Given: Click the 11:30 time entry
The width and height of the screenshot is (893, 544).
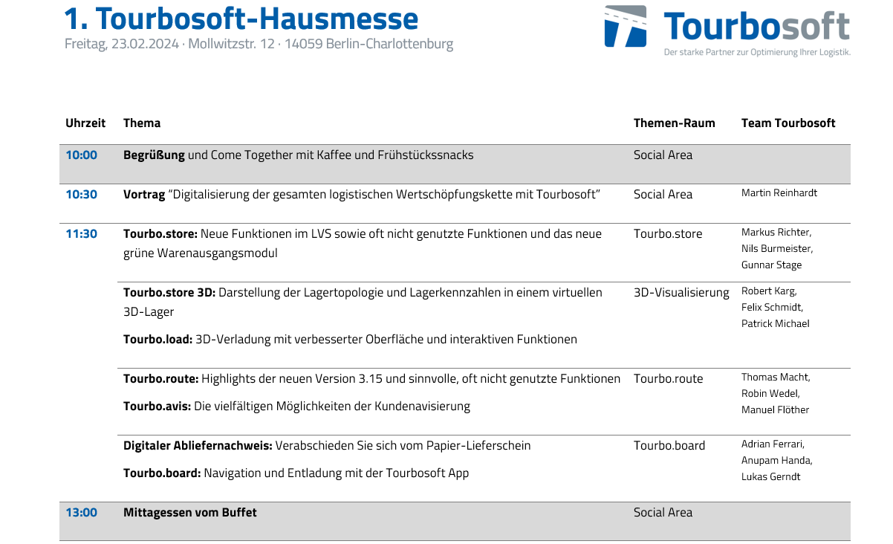Looking at the screenshot, I should pos(82,234).
